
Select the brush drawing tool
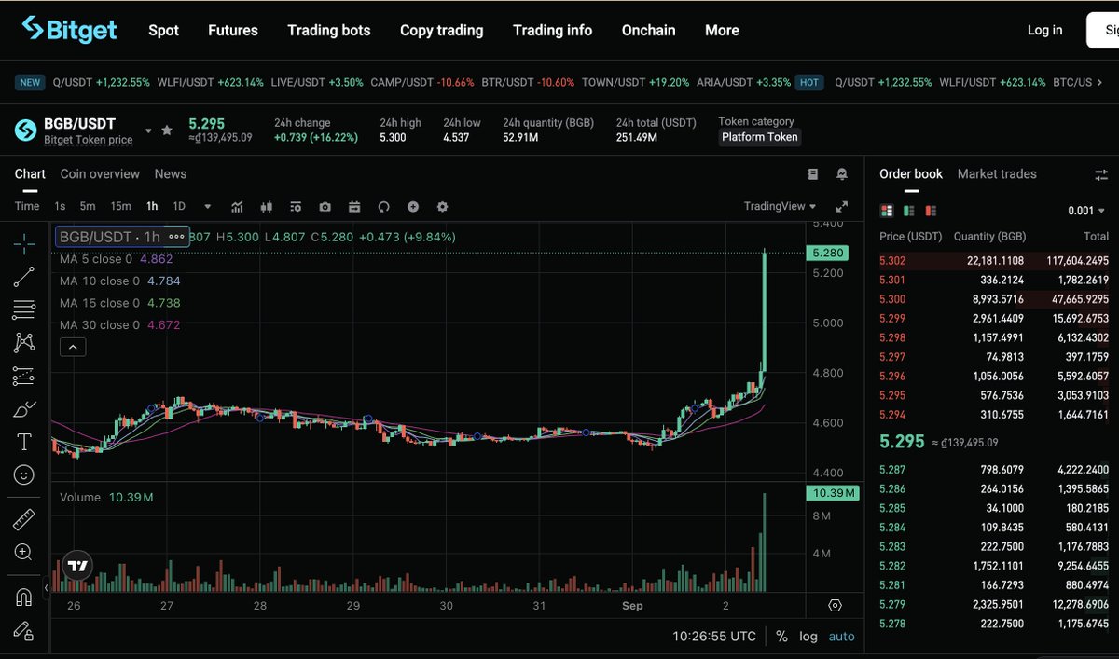(x=24, y=408)
